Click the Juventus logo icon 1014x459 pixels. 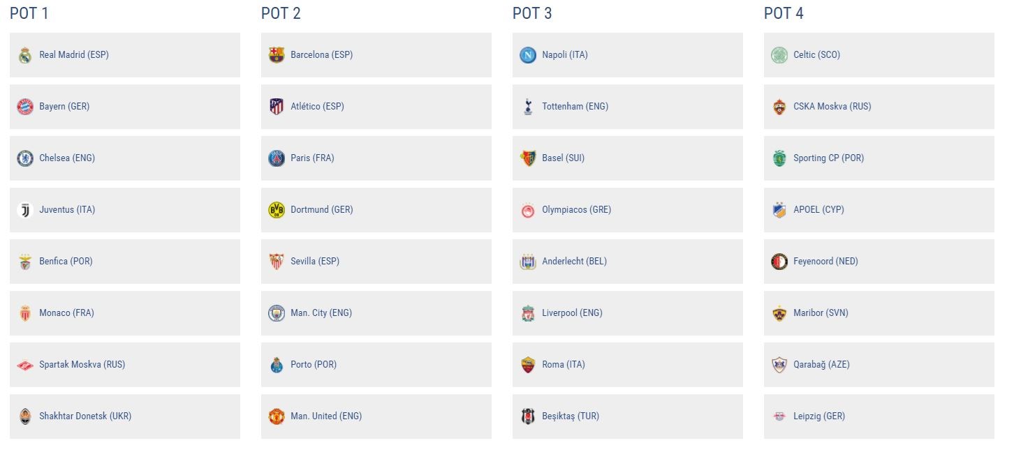click(x=25, y=210)
